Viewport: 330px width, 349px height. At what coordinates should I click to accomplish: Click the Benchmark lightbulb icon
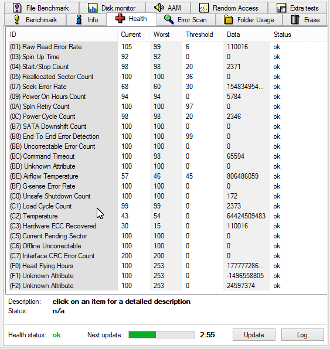pos(17,19)
